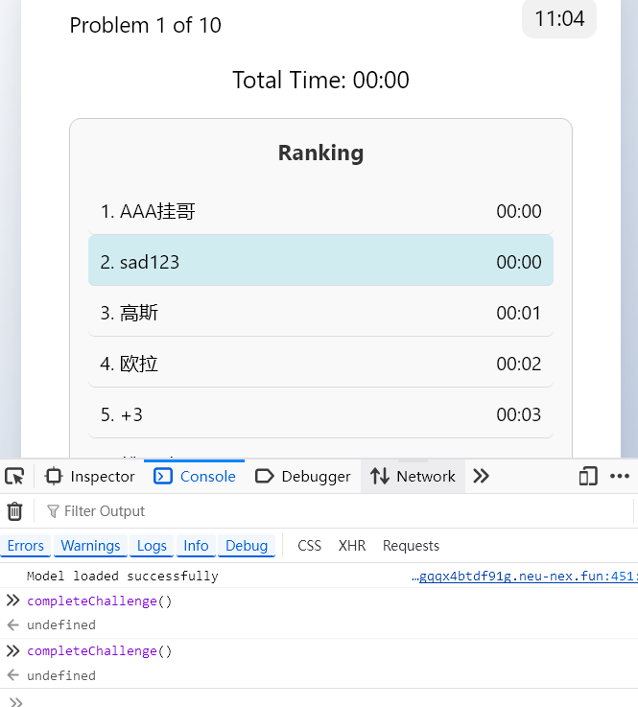Click the funnel icon beside Filter Output

[53, 511]
